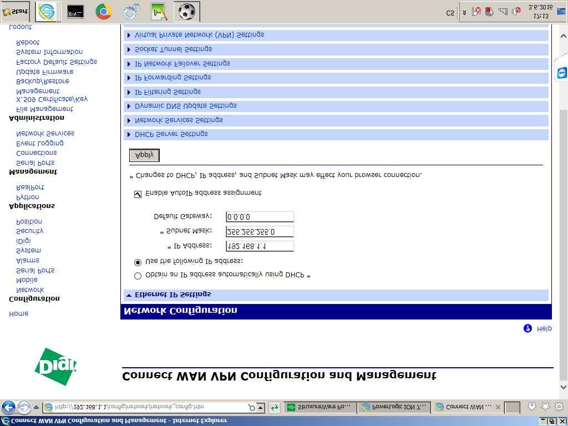568x426 pixels.
Task: Expand DHCP Server Settings section
Action: click(336, 134)
